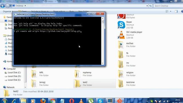183x103 pixels.
Task: Open Google Chrome from the taskbar
Action: [x=53, y=101]
